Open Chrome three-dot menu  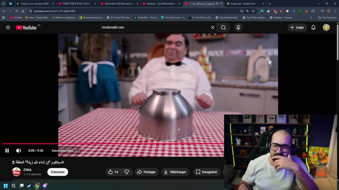point(335,11)
